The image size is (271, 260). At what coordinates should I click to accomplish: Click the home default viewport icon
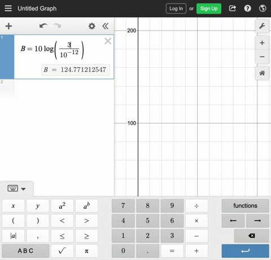point(262,73)
